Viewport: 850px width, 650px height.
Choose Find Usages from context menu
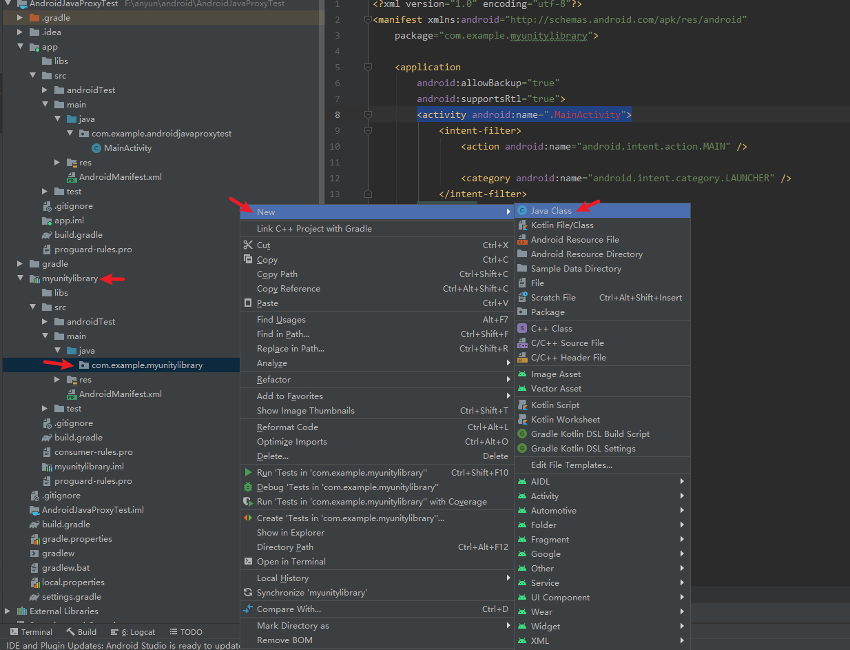pyautogui.click(x=377, y=320)
